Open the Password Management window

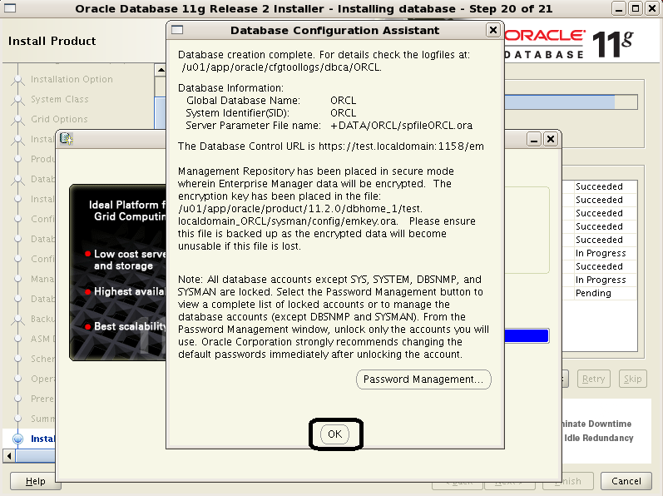click(423, 379)
